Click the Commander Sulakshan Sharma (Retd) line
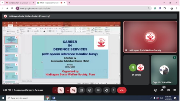The height and width of the screenshot is (101, 180). 70,61
